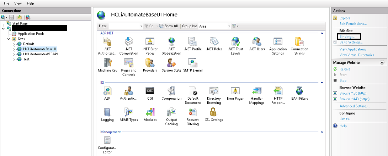Open the Request Filtering feature

click(x=192, y=117)
